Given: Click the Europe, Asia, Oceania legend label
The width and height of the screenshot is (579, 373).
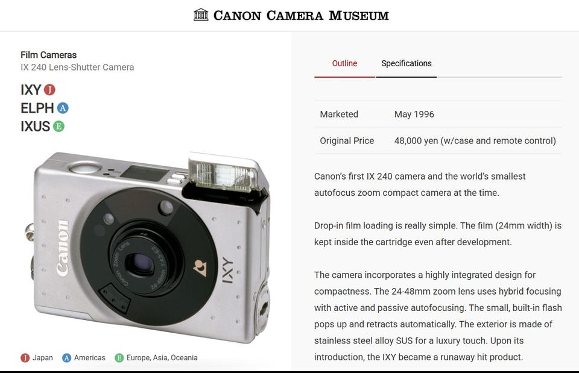Looking at the screenshot, I should [162, 358].
